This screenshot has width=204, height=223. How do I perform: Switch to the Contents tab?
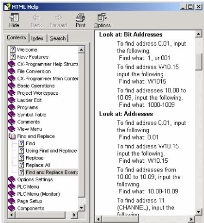(16, 38)
